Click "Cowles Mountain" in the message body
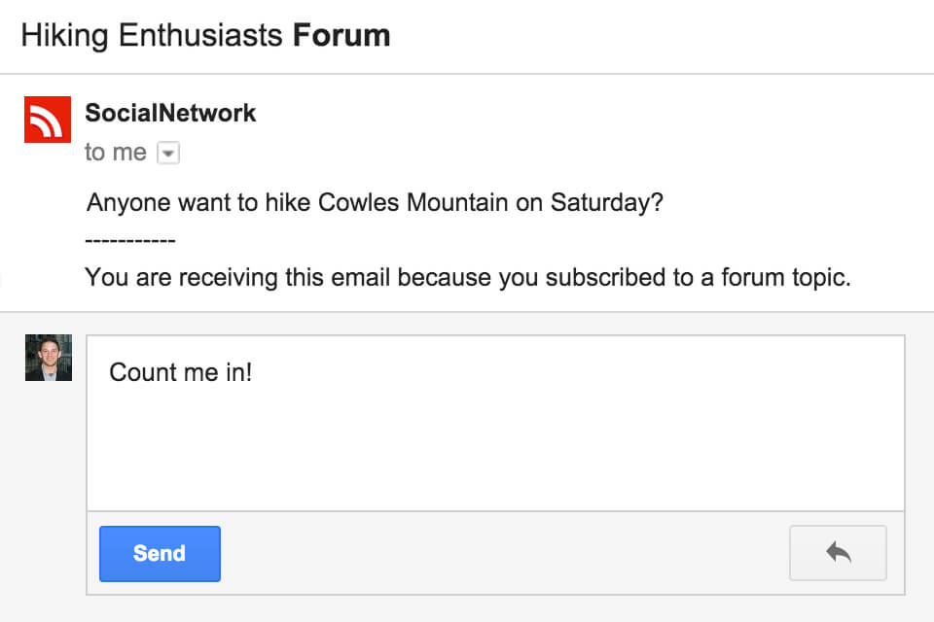Screen dimensions: 934x622 (413, 204)
